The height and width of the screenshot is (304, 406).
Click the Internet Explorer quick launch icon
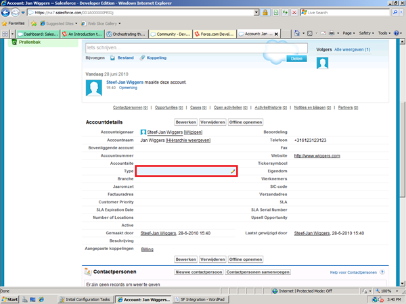41,299
